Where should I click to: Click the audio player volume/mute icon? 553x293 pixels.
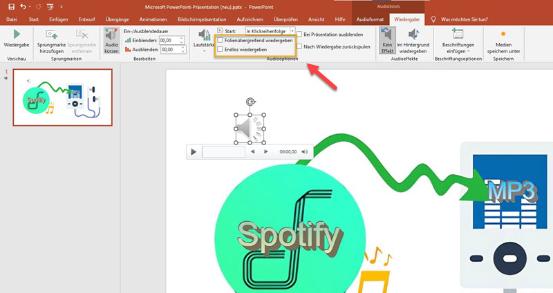pos(305,151)
